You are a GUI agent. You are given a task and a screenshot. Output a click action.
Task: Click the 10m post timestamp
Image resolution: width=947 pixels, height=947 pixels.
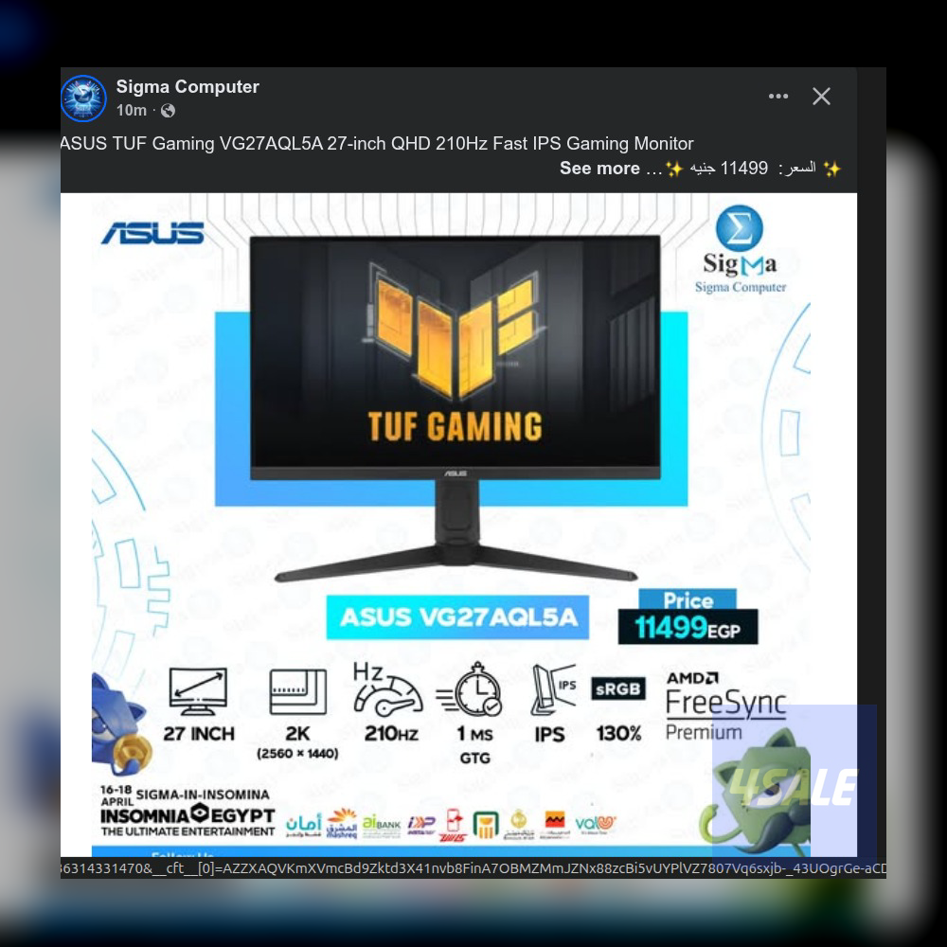tap(132, 110)
